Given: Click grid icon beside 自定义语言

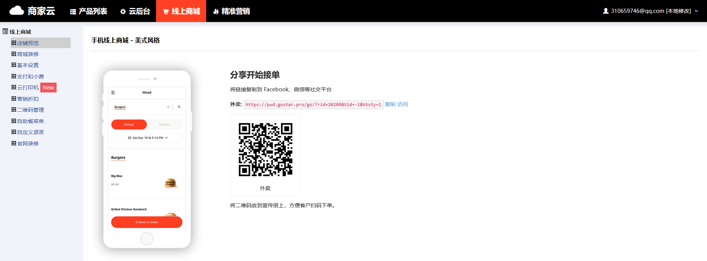Looking at the screenshot, I should (14, 132).
